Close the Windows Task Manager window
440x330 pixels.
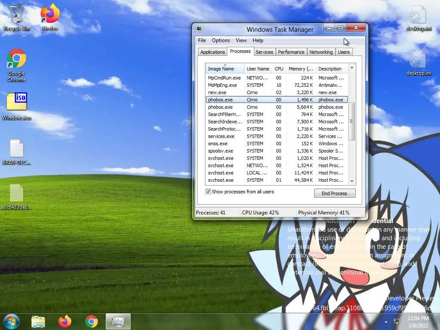tap(356, 27)
